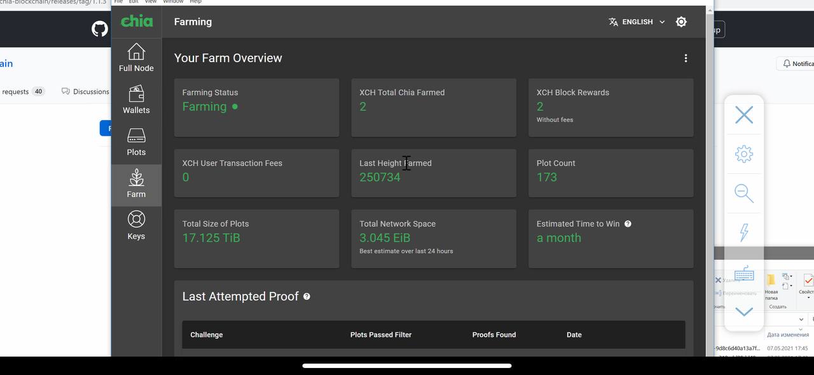The height and width of the screenshot is (375, 814).
Task: Click the Chia logo
Action: (137, 21)
